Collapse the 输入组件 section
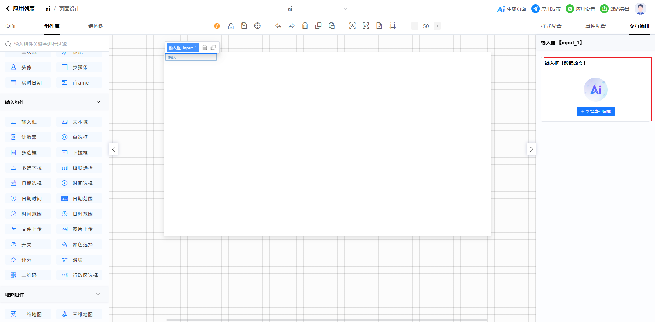Screen dimensions: 655x322 click(98, 102)
